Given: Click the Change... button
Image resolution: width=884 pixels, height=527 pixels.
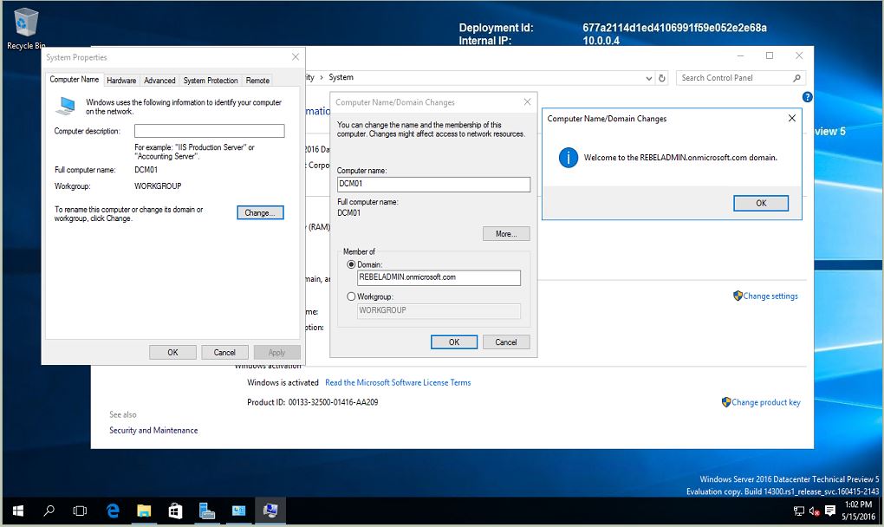Looking at the screenshot, I should coord(260,212).
